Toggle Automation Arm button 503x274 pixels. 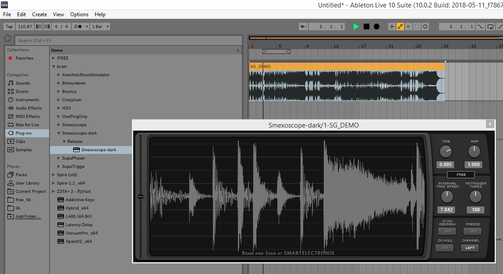point(400,27)
